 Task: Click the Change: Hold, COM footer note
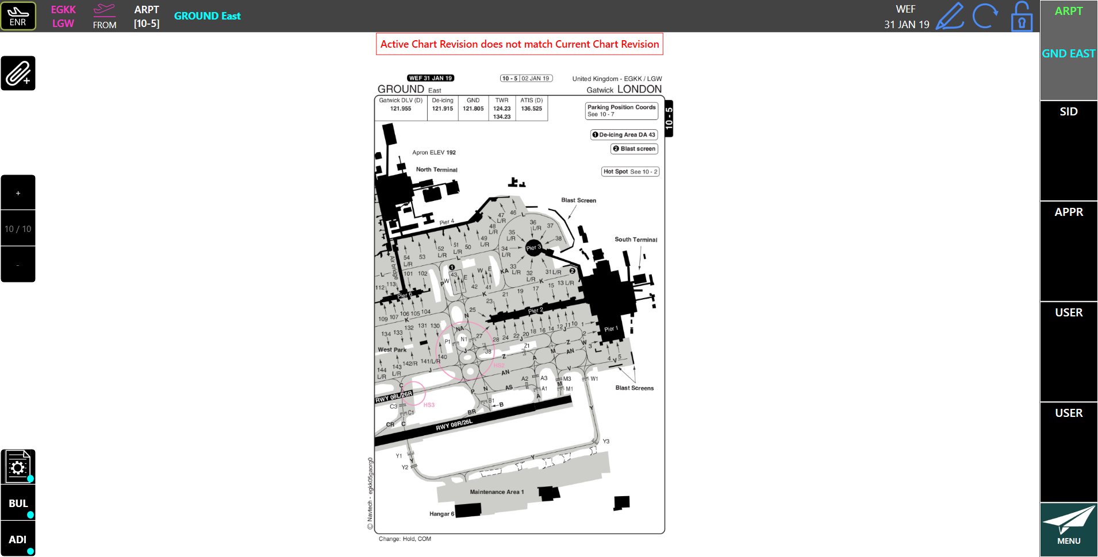point(405,539)
